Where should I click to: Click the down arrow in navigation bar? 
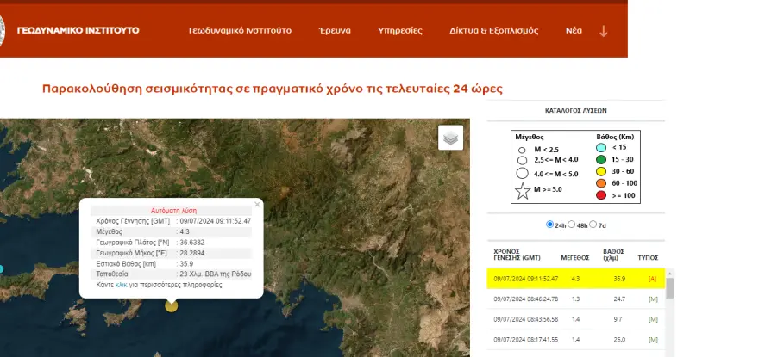603,31
